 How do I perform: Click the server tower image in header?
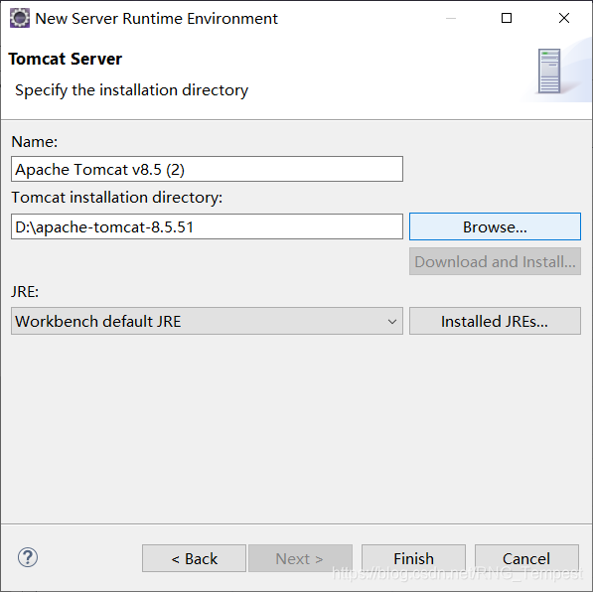pos(549,72)
